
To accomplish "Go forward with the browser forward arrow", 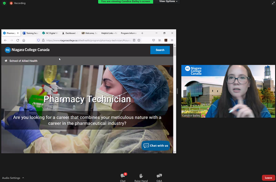I will [x=11, y=40].
